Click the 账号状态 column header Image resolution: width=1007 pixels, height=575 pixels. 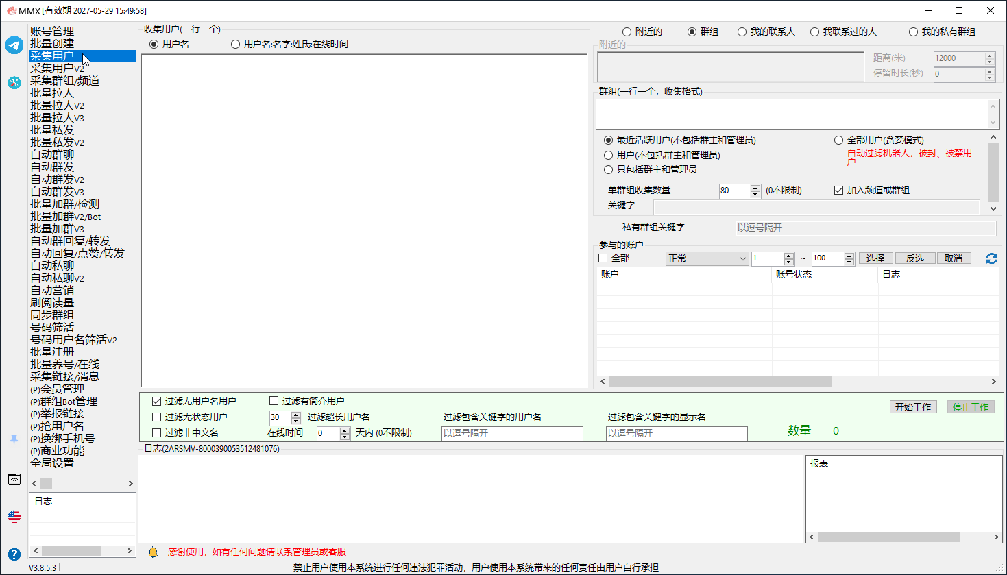pyautogui.click(x=825, y=274)
